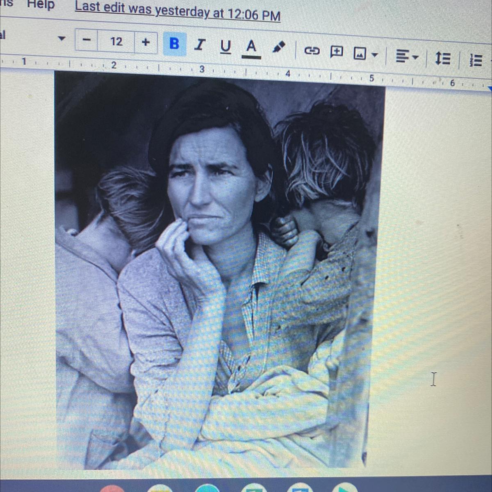Open the line spacing options
492x492 pixels.
click(443, 59)
